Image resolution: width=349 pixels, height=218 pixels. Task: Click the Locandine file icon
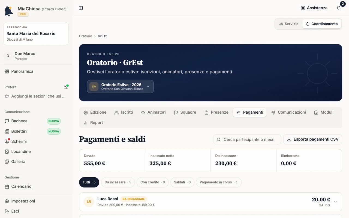7,152
